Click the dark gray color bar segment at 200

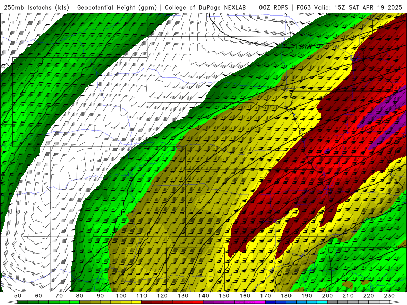coord(333,302)
